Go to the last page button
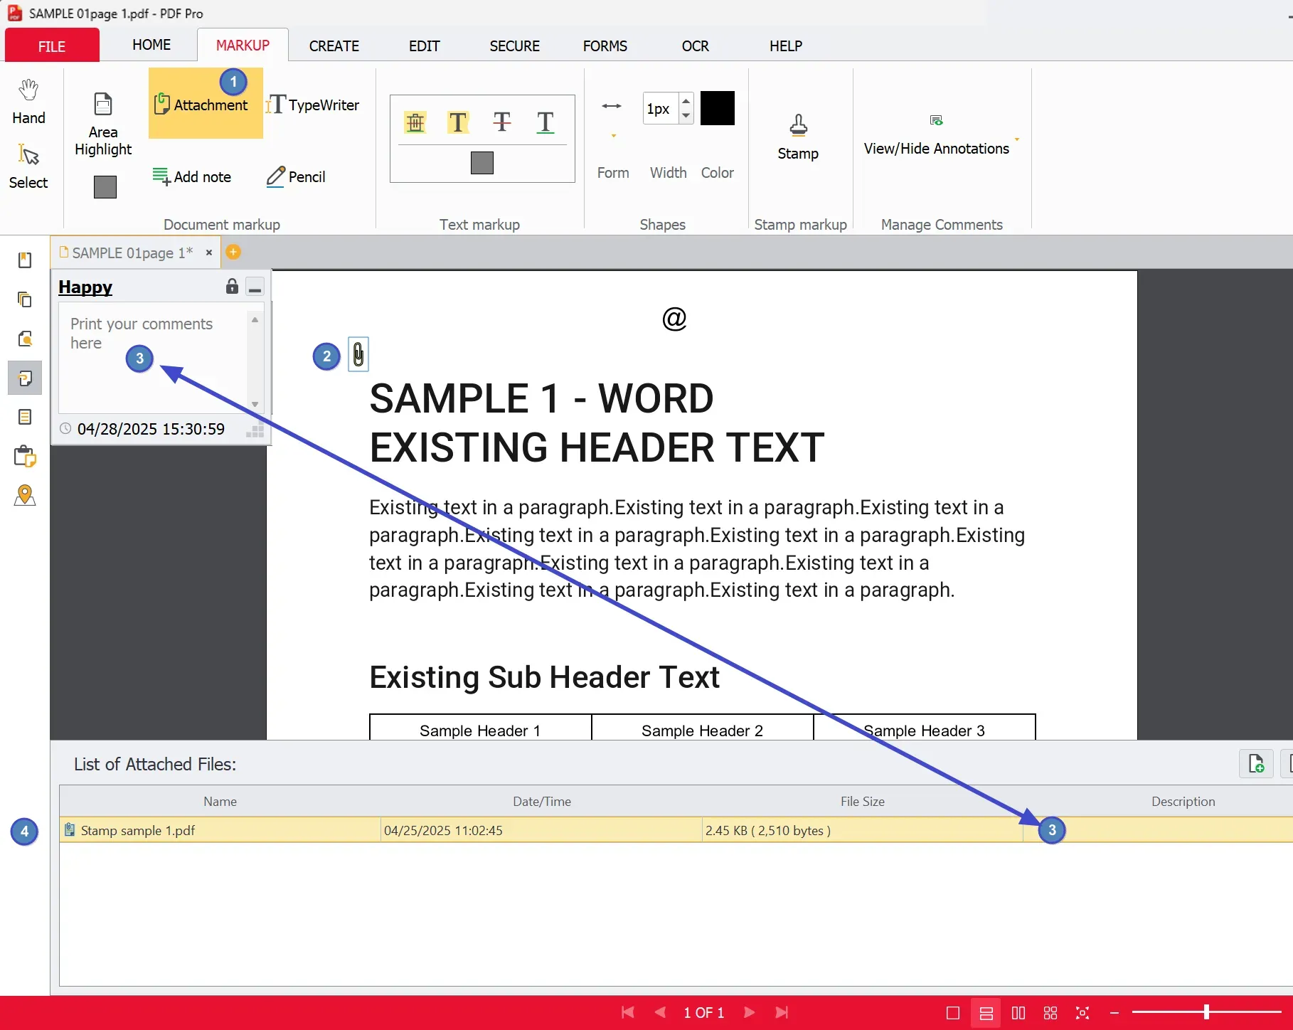 tap(782, 1012)
